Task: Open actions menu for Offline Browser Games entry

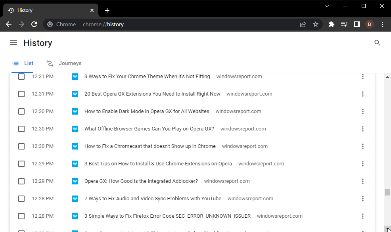Action: click(x=363, y=129)
